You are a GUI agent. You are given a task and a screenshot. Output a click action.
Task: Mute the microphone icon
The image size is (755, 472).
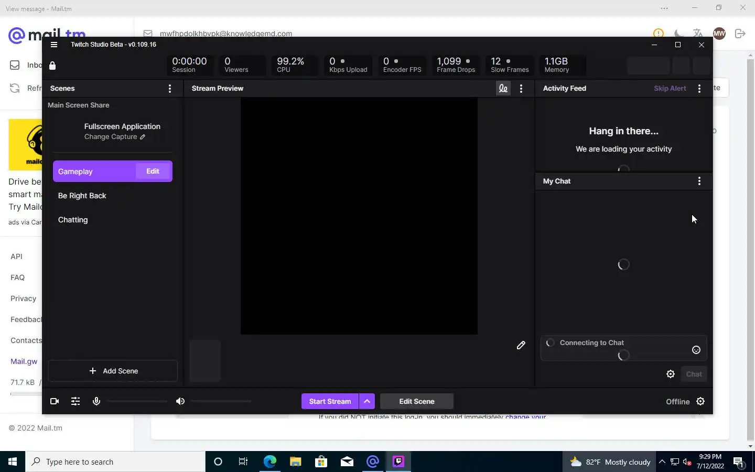pos(96,401)
